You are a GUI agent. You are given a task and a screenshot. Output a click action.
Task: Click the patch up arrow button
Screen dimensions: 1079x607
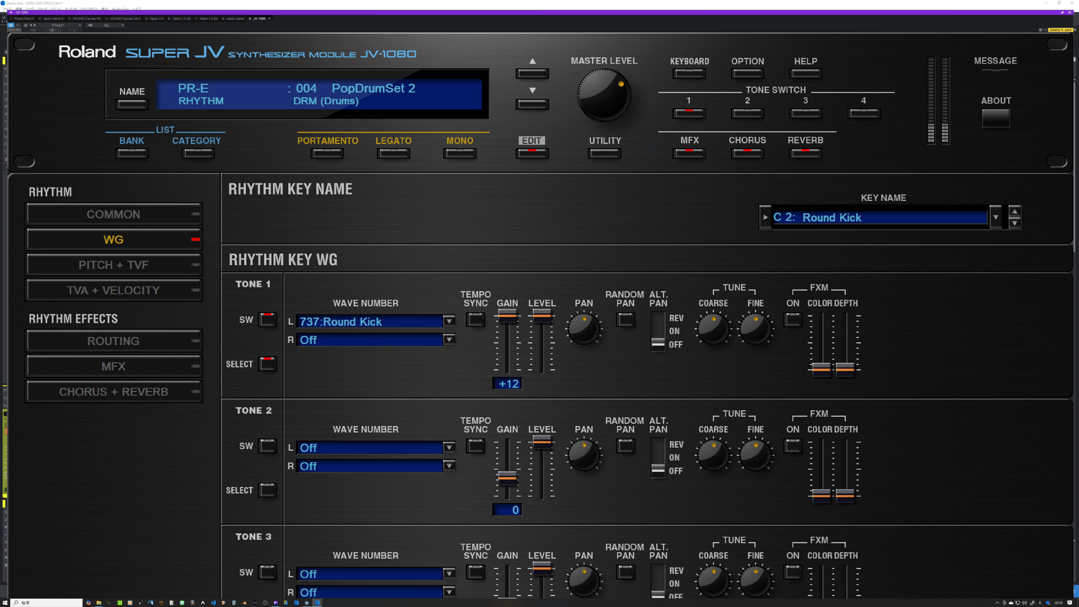coord(532,74)
